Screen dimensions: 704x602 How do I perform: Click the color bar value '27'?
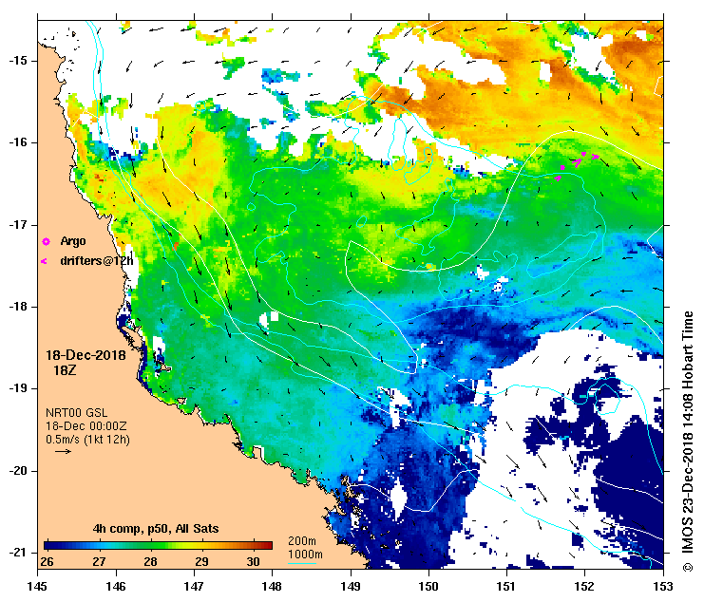click(99, 561)
